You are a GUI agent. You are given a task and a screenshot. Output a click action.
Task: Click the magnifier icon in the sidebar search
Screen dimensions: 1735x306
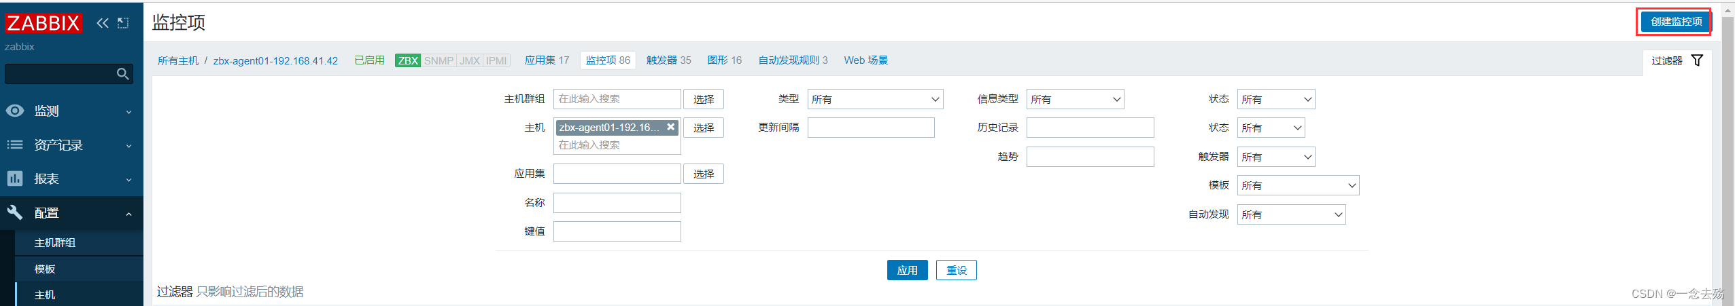click(123, 73)
